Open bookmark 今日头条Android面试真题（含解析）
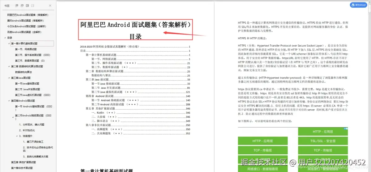Screen dimensions: 371x172 pos(27,26)
